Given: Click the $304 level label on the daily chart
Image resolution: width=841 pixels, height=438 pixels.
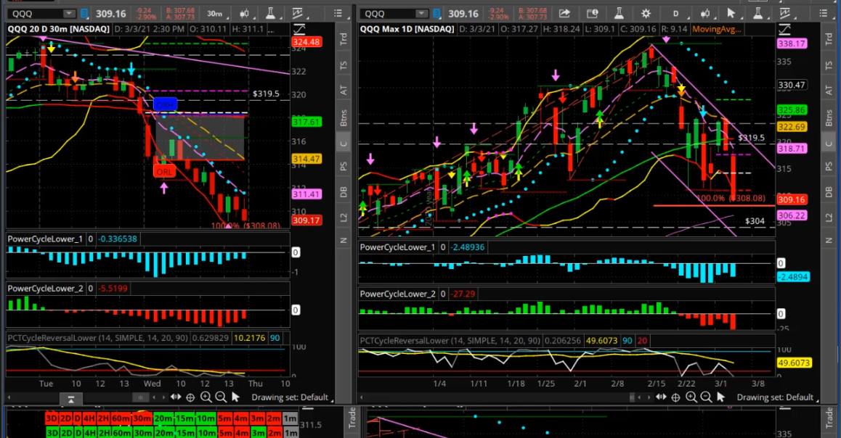Looking at the screenshot, I should pos(755,220).
